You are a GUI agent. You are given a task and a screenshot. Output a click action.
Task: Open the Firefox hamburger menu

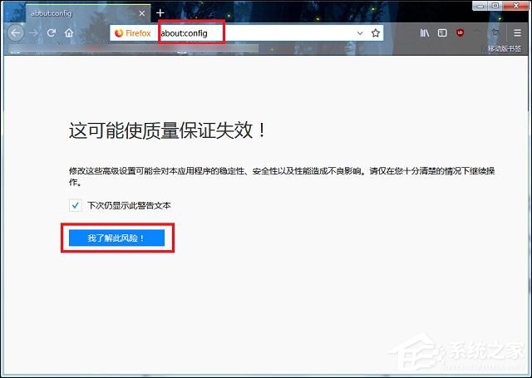point(518,33)
